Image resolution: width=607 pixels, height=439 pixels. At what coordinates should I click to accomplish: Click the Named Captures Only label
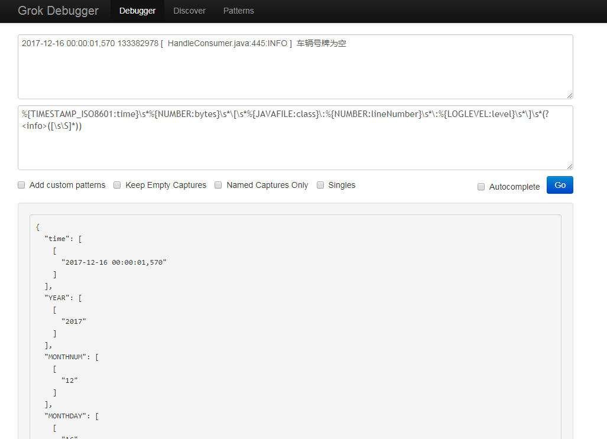click(267, 185)
